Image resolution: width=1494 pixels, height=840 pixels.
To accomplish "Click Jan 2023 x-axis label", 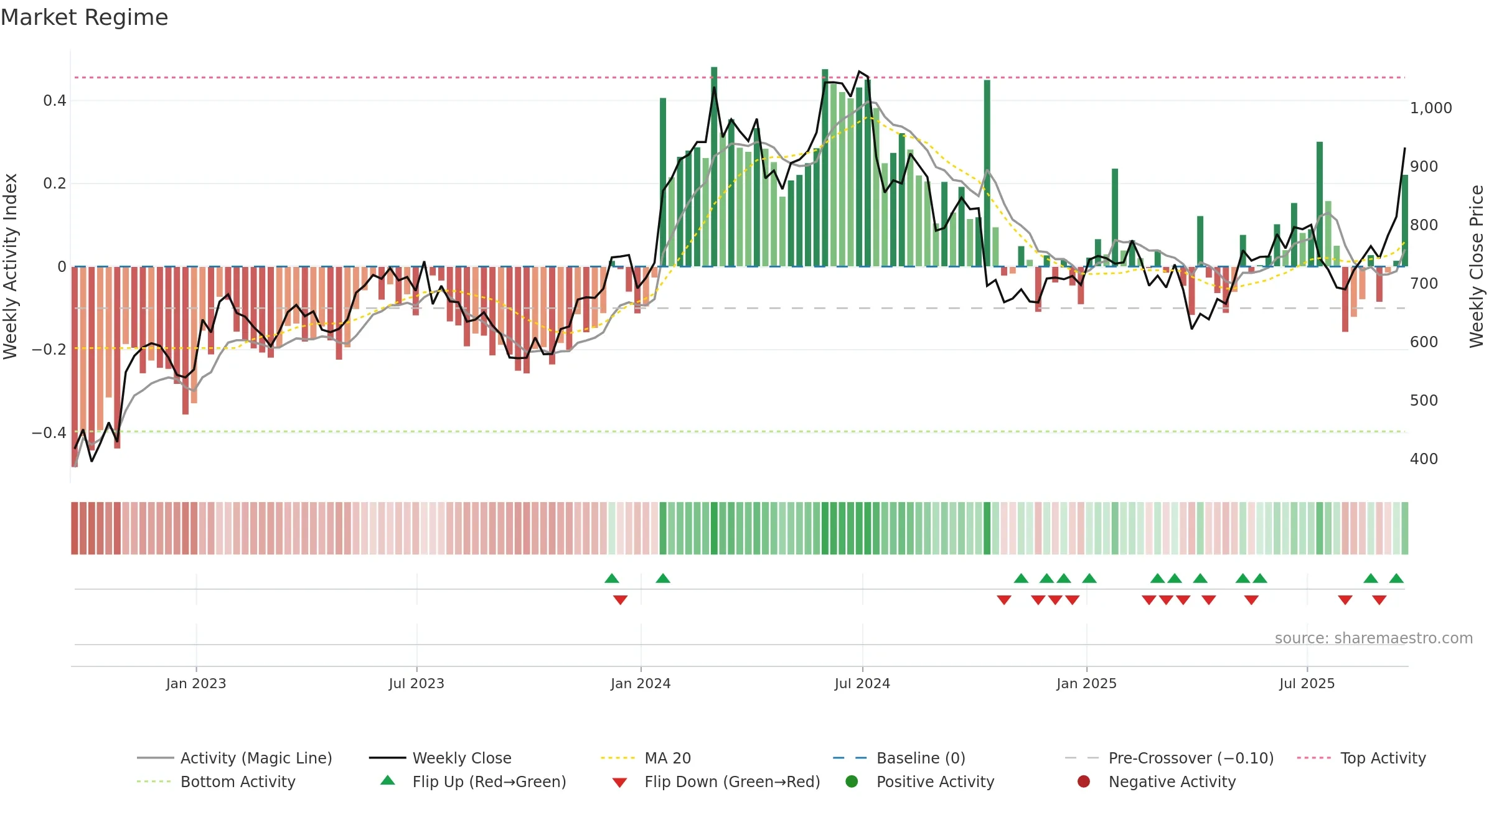I will tap(196, 683).
